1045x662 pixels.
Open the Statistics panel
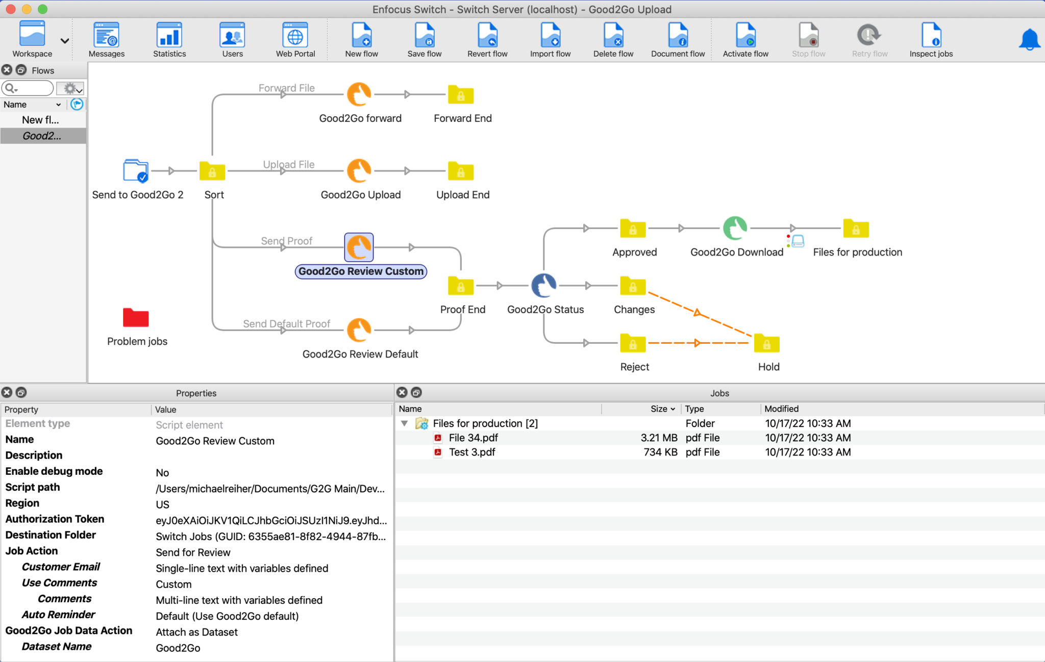169,38
